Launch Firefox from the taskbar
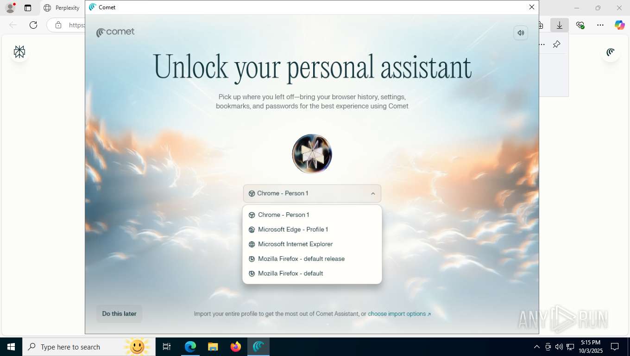This screenshot has width=630, height=356. pos(236,347)
